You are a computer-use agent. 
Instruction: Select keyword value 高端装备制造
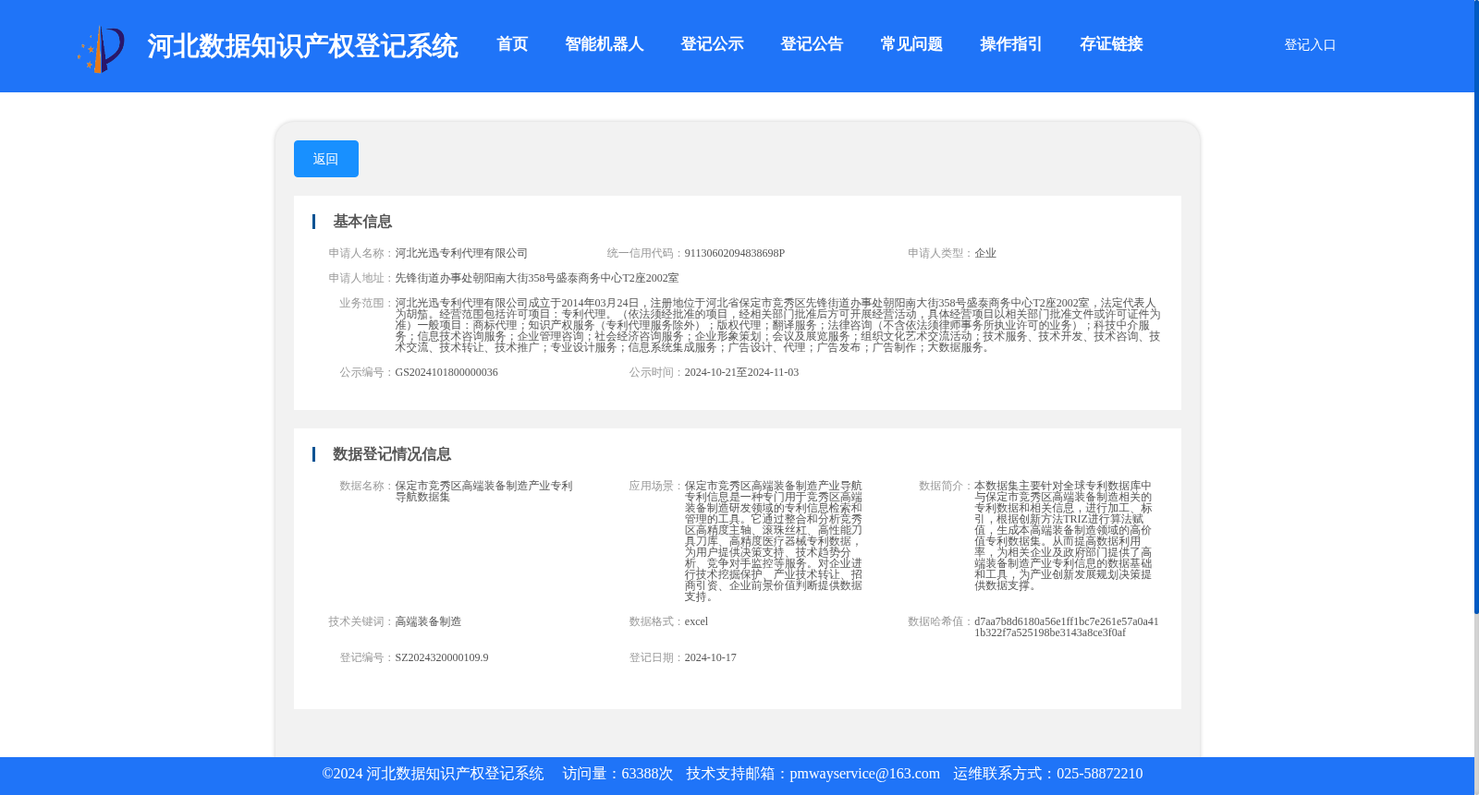(428, 621)
